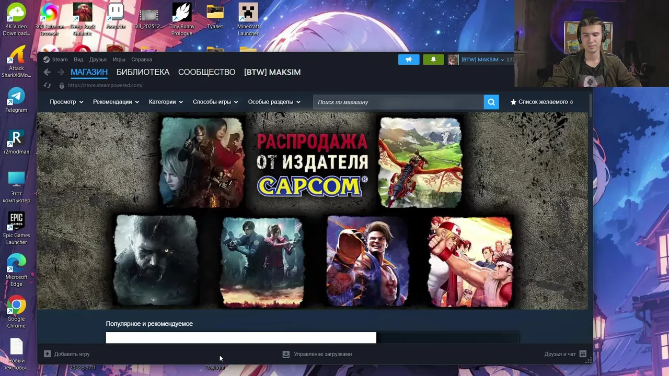Screen dimensions: 669x376
Task: Expand the Категории dropdown
Action: click(166, 102)
